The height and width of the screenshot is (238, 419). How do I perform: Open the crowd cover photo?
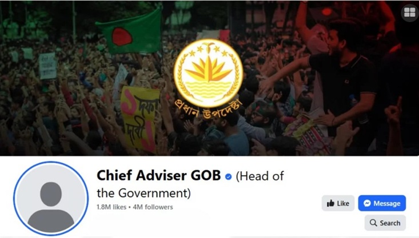[x=209, y=78]
